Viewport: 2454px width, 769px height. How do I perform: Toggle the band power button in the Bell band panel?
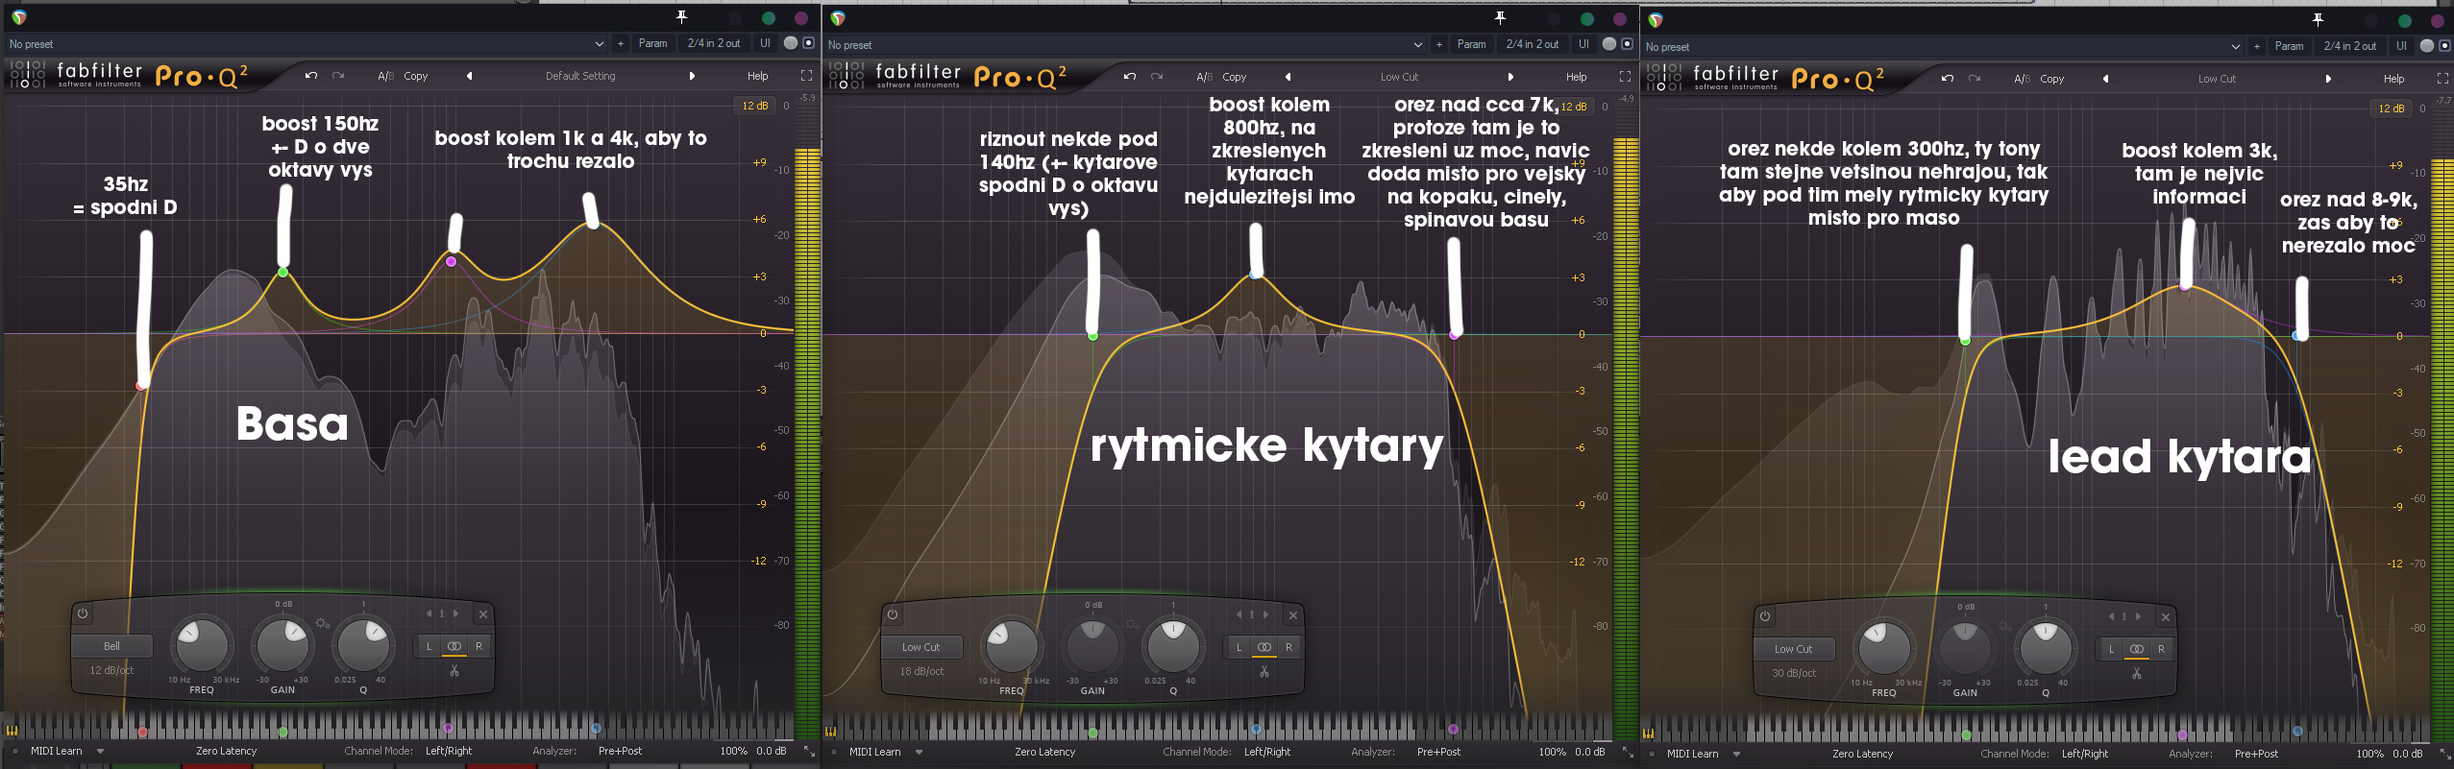tap(83, 613)
